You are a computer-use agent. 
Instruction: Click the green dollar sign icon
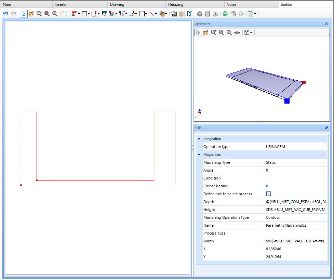[x=225, y=14]
